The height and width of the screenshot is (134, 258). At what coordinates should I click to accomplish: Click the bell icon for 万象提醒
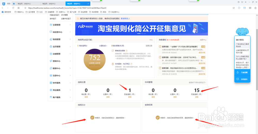coord(238,72)
